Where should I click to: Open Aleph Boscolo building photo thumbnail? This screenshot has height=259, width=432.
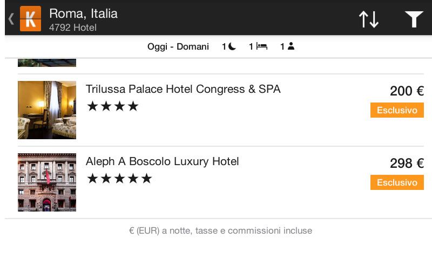pyautogui.click(x=47, y=182)
